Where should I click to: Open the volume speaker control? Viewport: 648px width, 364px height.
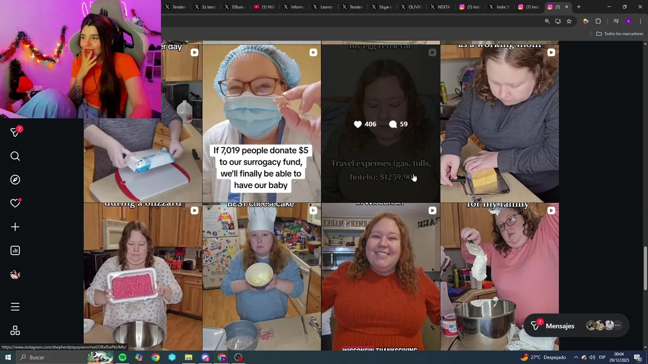click(592, 357)
